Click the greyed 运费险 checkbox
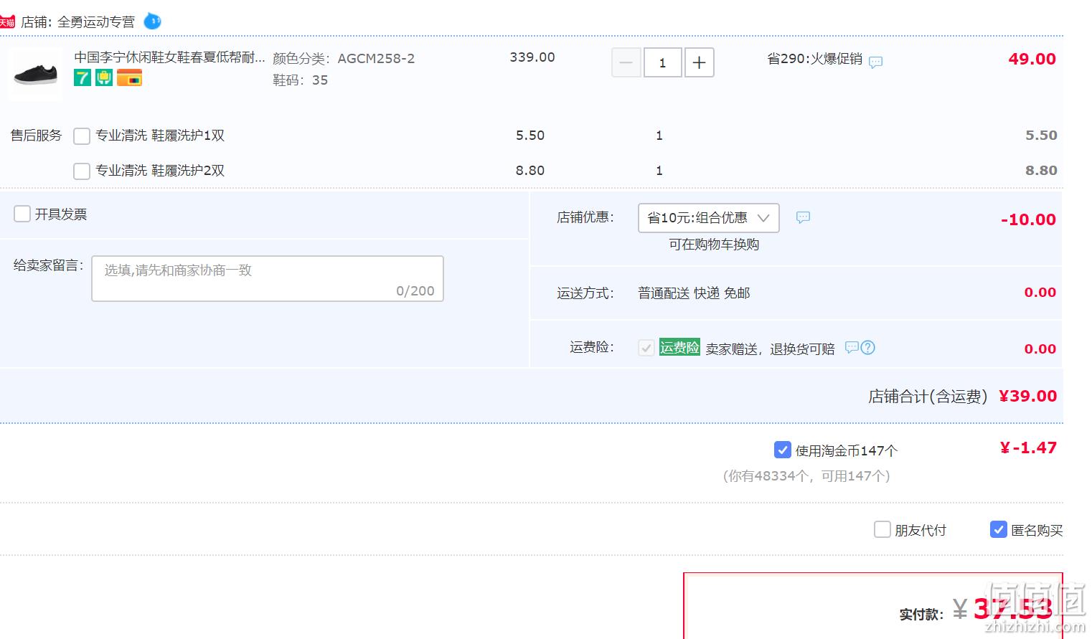The width and height of the screenshot is (1092, 639). tap(646, 348)
